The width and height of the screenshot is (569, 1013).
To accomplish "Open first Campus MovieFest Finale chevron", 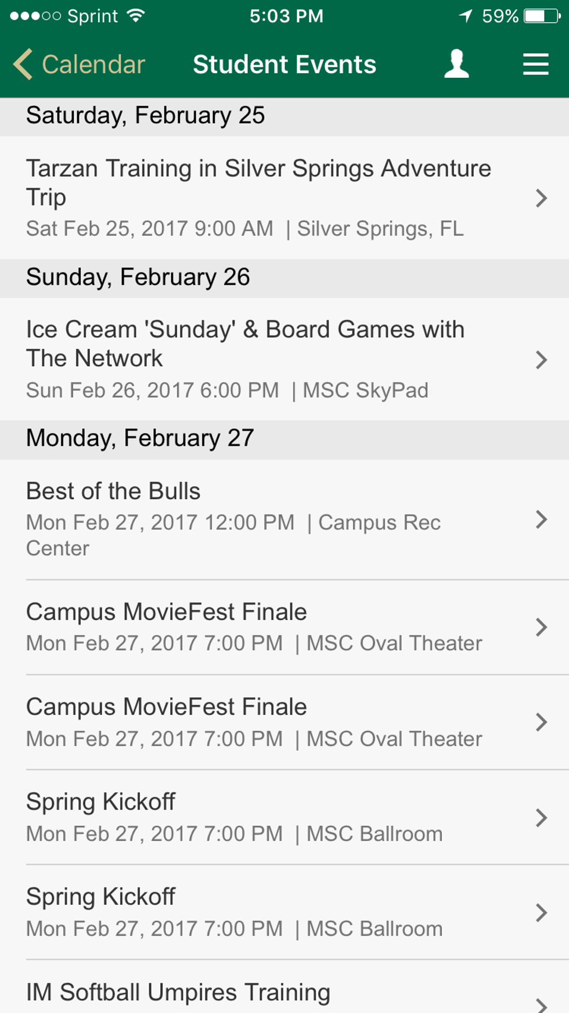I will coord(541,627).
